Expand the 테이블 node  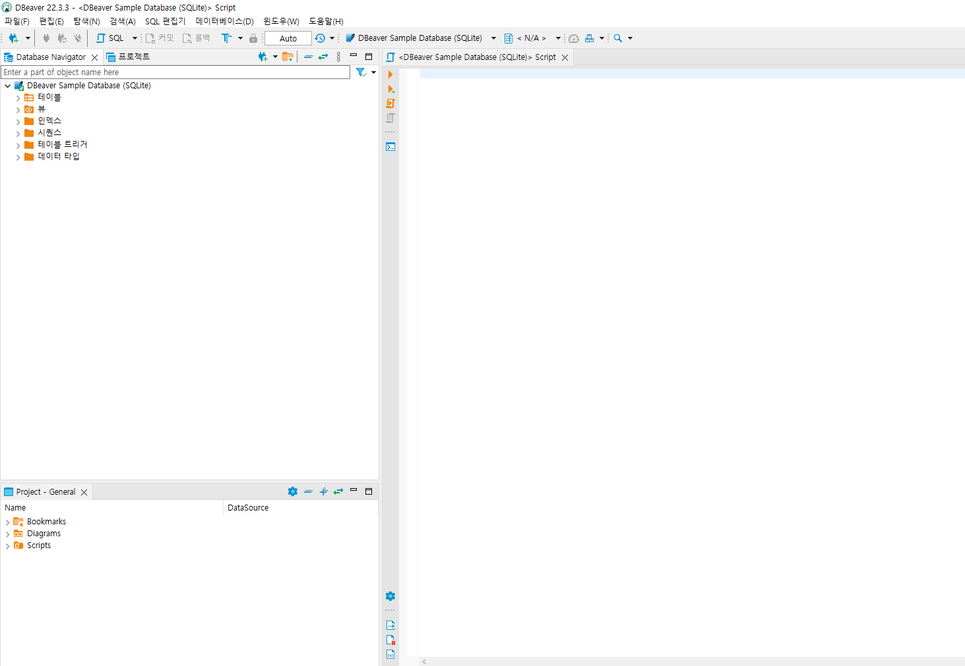[18, 98]
